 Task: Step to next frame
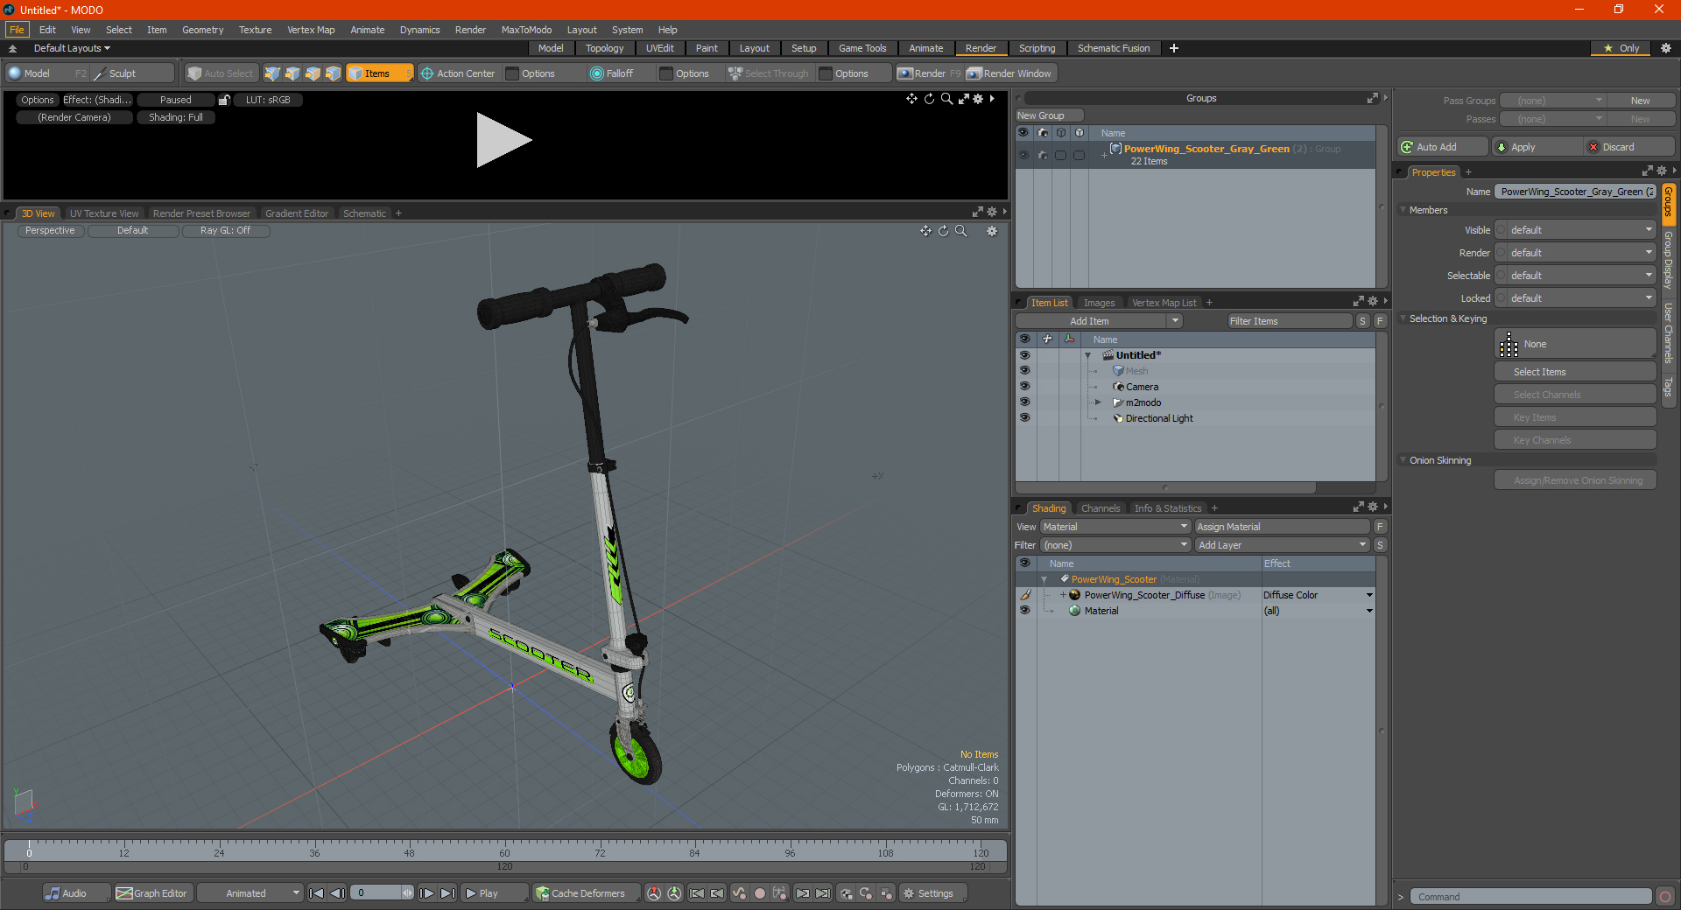[x=427, y=893]
